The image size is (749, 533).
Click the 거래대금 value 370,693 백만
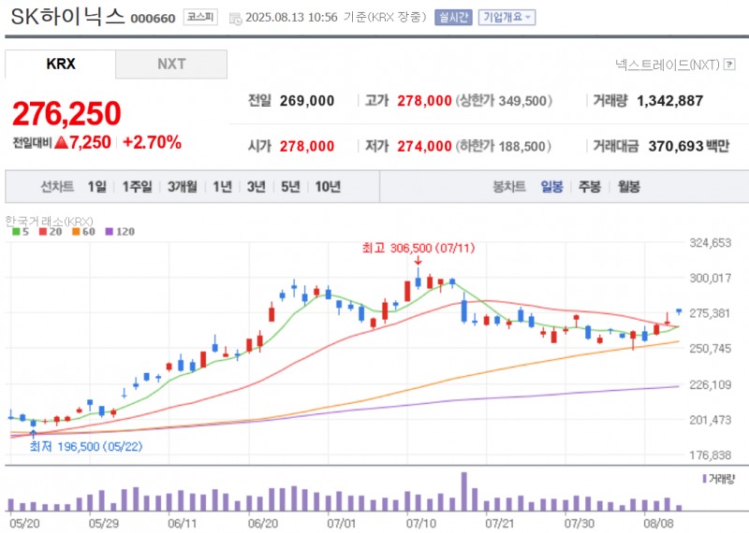pyautogui.click(x=689, y=146)
